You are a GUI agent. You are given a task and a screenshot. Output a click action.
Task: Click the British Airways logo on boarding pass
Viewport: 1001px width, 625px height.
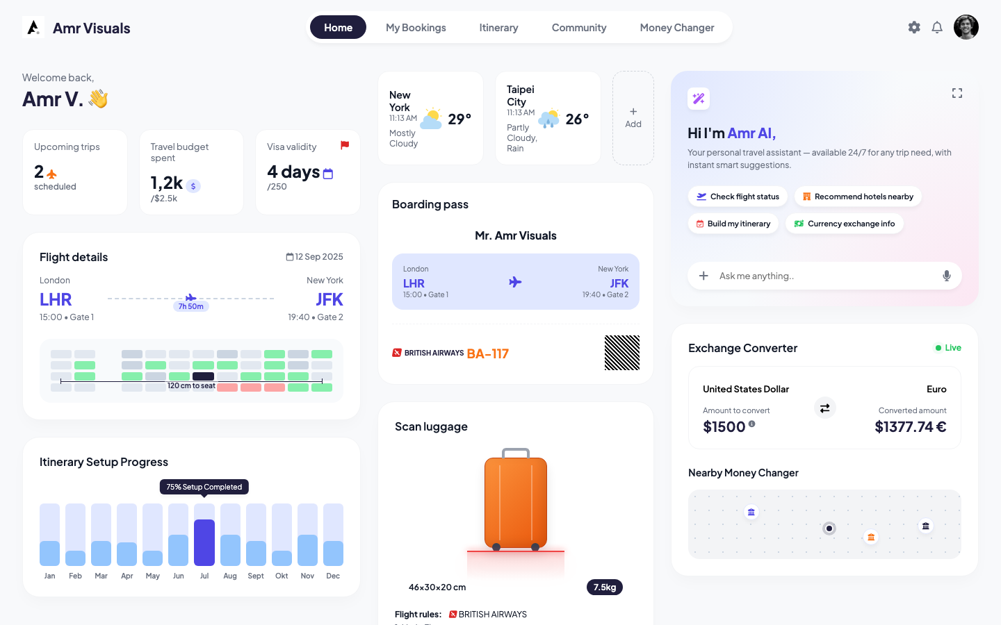(428, 353)
